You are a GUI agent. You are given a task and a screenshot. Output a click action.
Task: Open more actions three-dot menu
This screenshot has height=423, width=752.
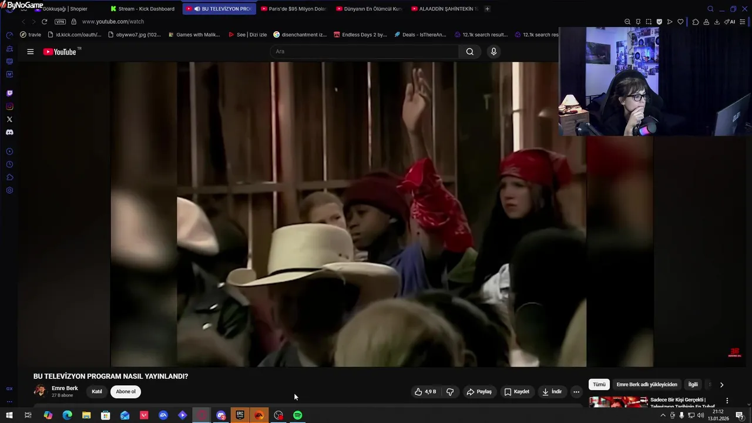576,392
